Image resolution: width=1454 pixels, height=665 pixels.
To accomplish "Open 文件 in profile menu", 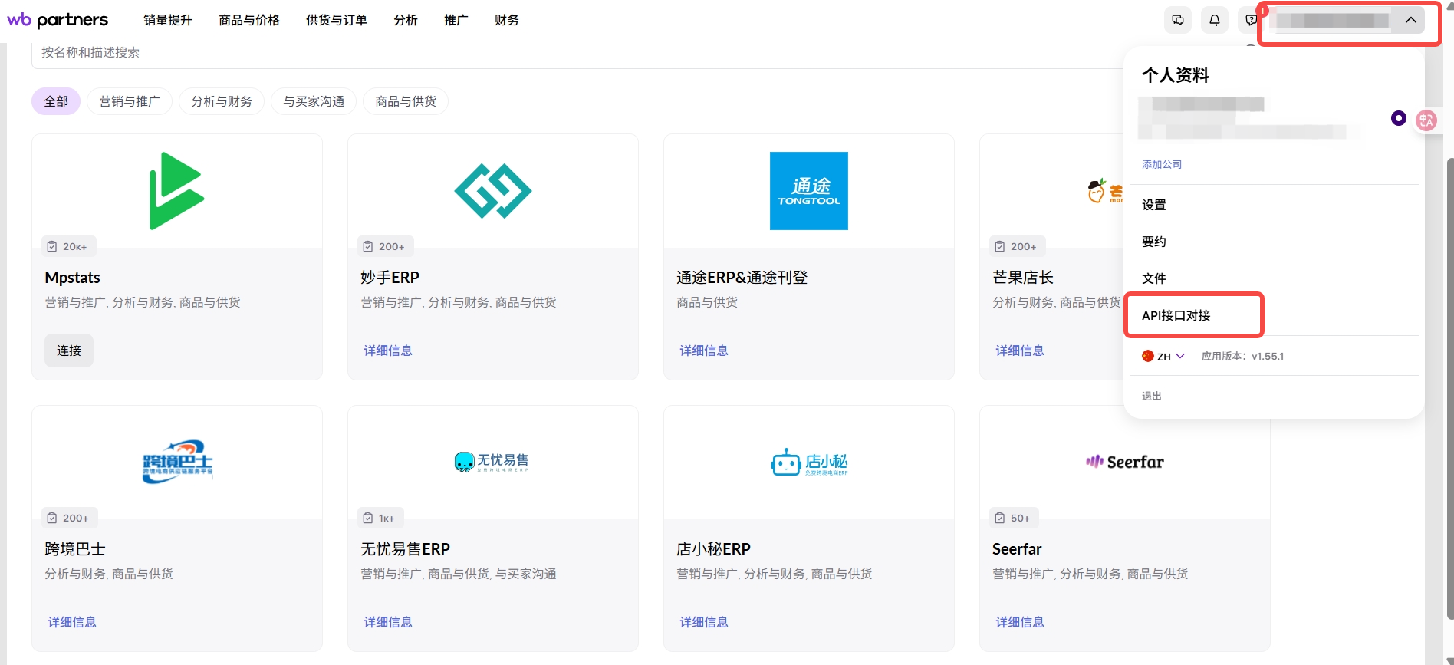I will click(x=1154, y=278).
